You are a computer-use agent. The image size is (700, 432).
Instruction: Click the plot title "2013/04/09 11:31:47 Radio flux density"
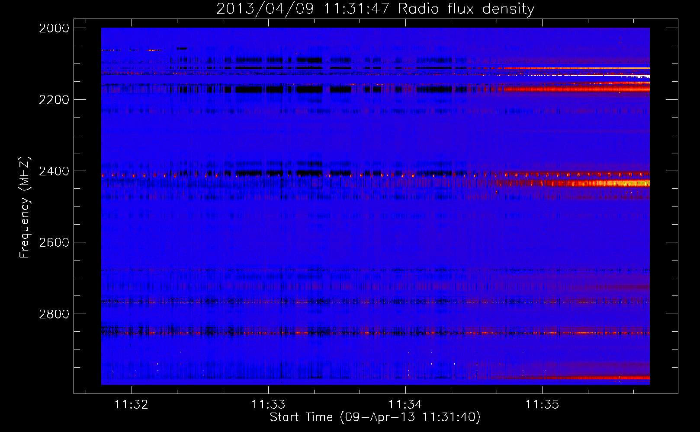point(375,9)
